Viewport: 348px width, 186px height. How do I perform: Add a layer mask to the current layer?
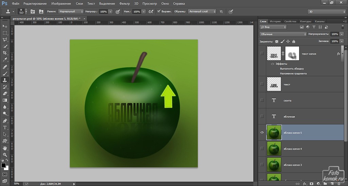click(x=312, y=184)
